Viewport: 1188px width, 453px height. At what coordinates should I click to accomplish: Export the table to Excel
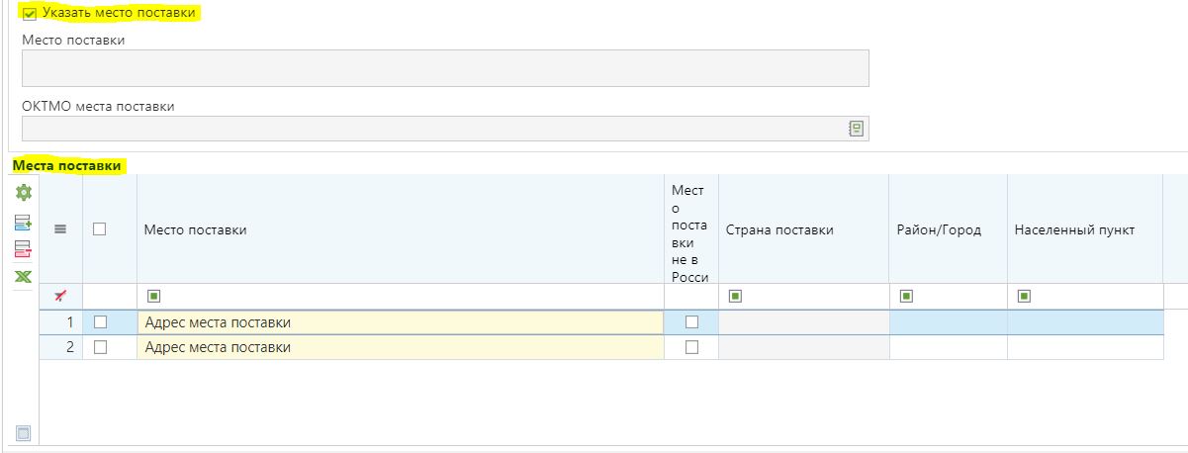pyautogui.click(x=22, y=277)
